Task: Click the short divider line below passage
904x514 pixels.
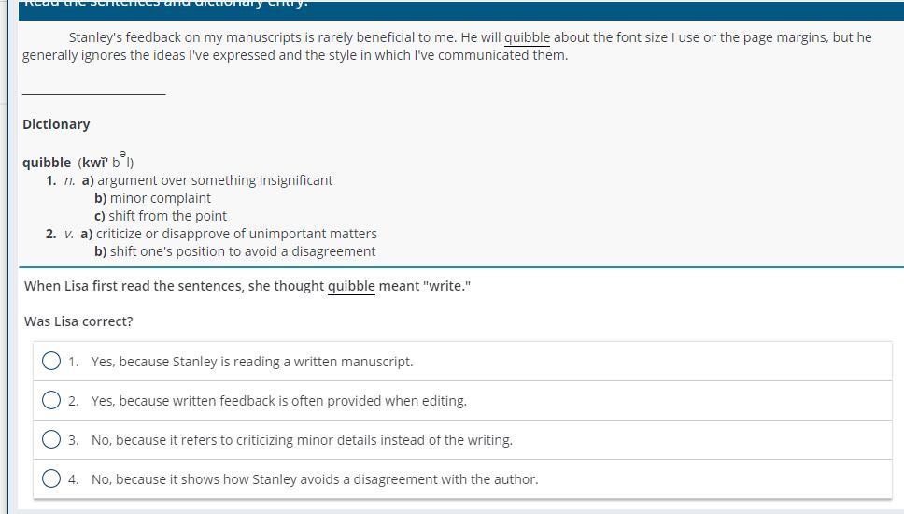Action: [x=93, y=93]
